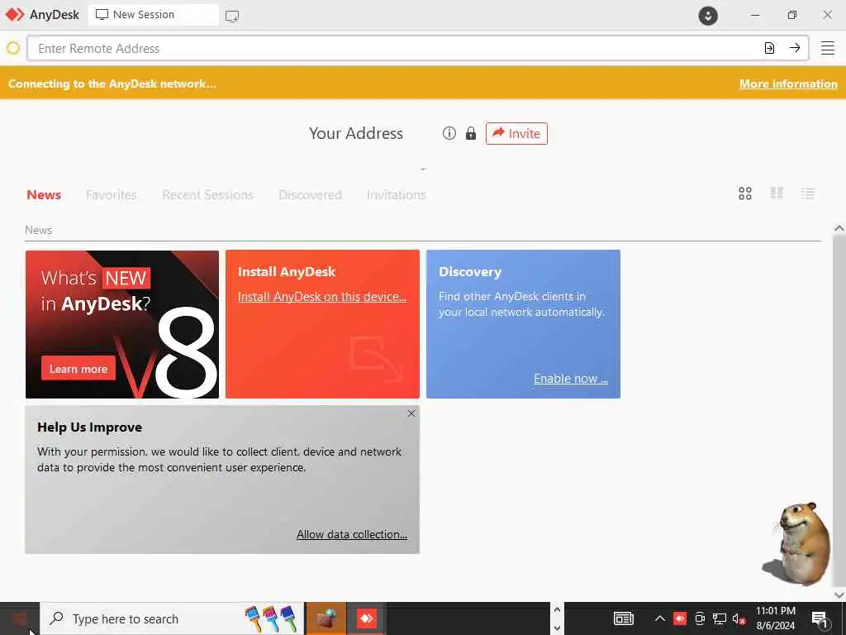This screenshot has height=635, width=846.
Task: Open the Recent Sessions tab
Action: pyautogui.click(x=207, y=195)
